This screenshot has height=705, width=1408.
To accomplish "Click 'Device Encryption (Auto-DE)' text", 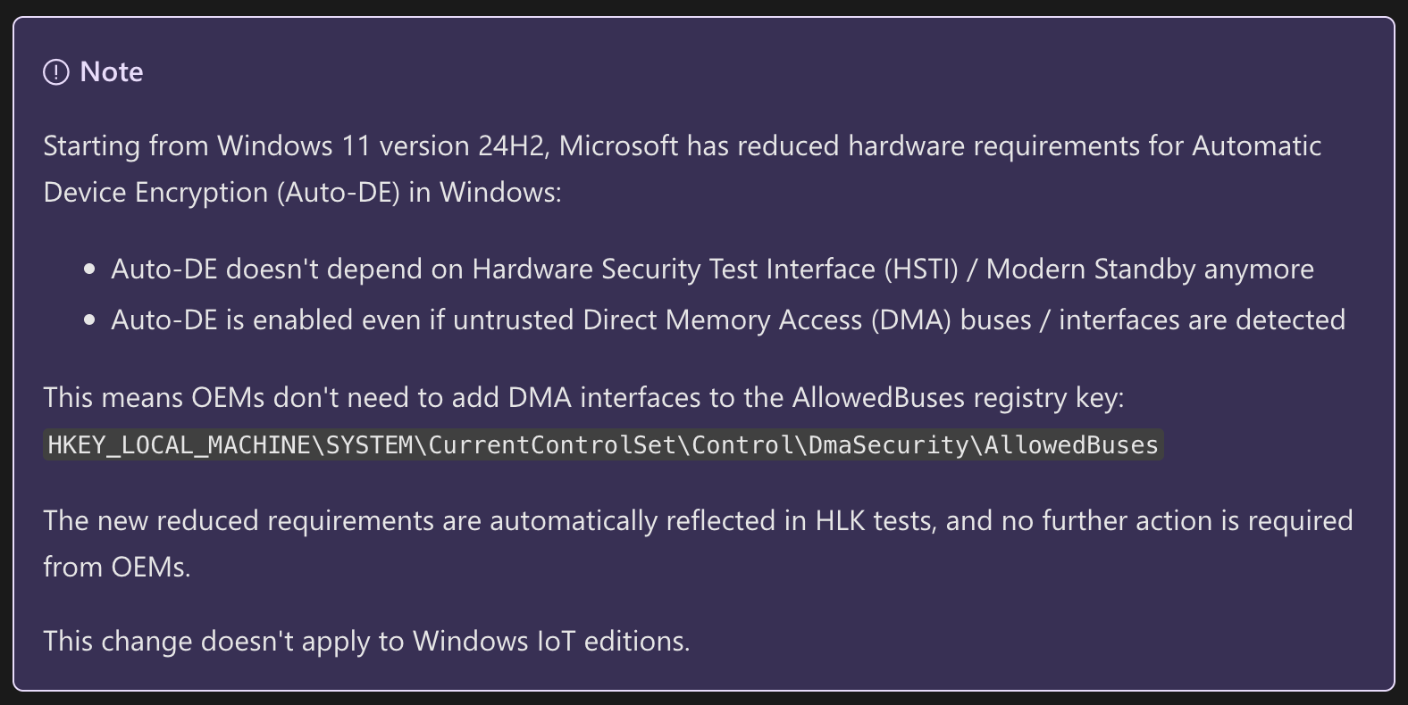I will 222,192.
